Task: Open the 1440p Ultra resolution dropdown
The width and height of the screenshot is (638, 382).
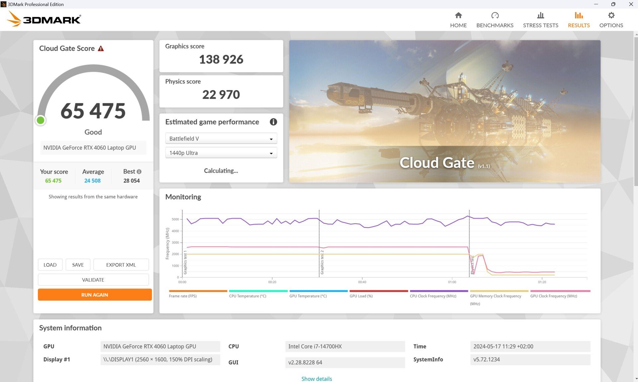Action: click(x=221, y=153)
